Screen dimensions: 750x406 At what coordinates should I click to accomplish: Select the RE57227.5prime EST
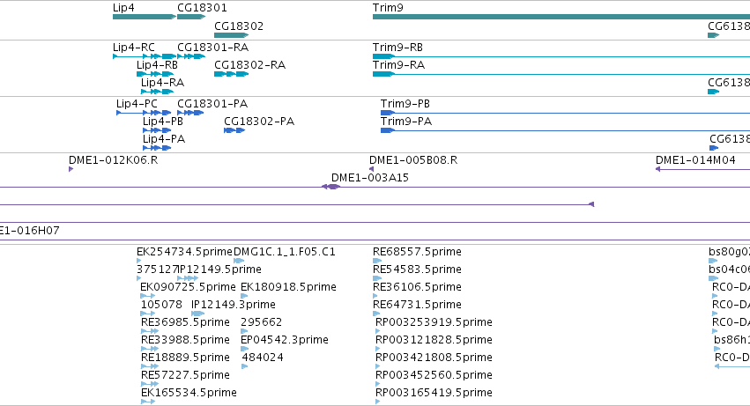point(150,384)
